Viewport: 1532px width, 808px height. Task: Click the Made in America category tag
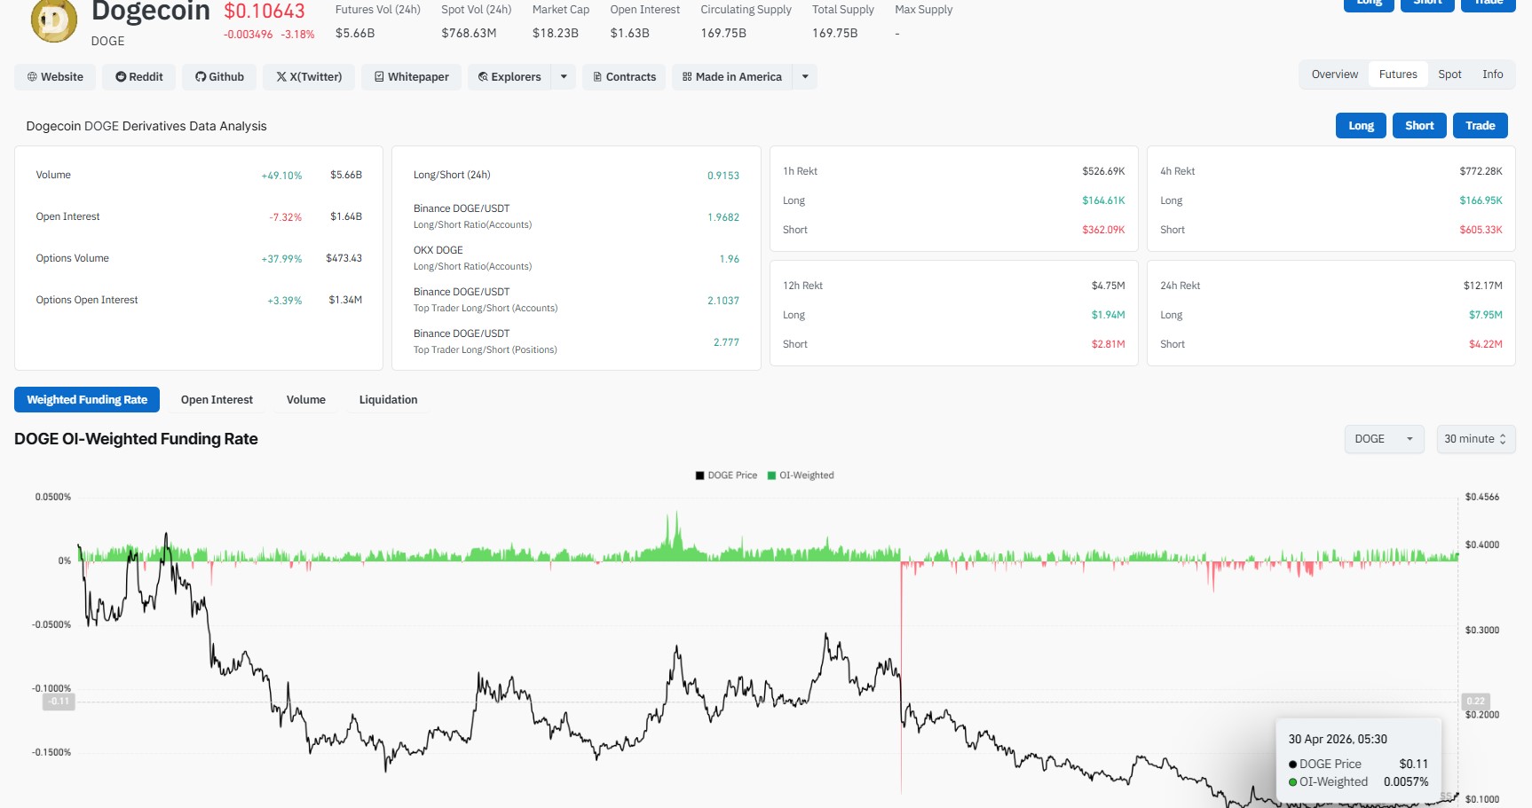coord(731,77)
